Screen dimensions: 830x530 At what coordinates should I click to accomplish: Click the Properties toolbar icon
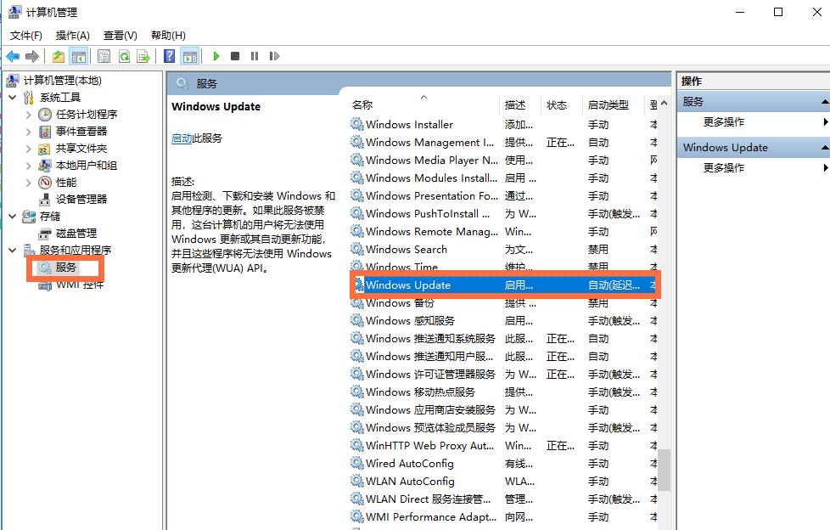coord(104,56)
